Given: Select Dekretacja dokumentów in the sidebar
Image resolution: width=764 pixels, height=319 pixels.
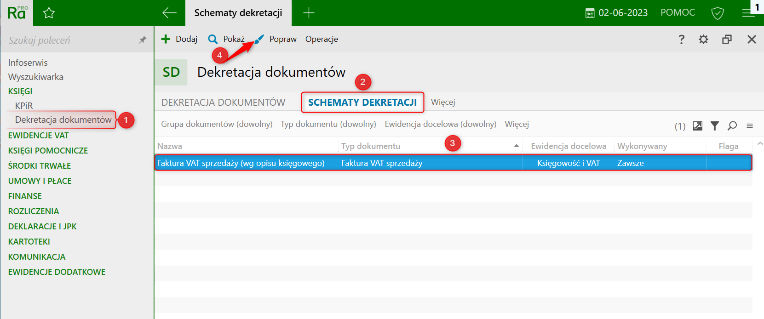Looking at the screenshot, I should [x=63, y=120].
